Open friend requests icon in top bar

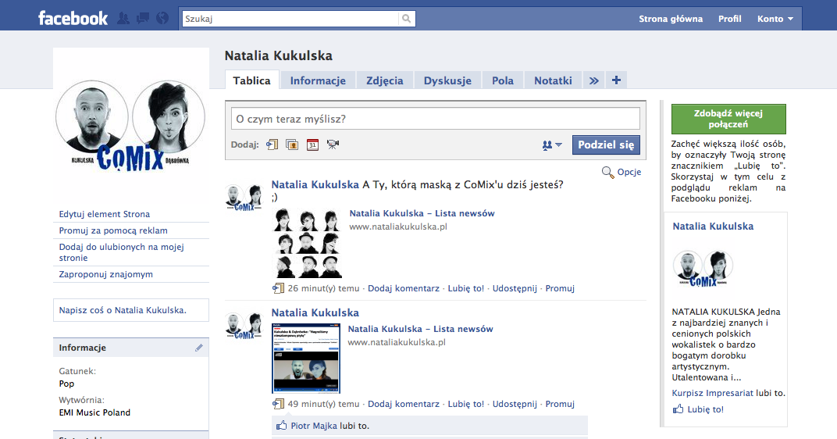(123, 18)
